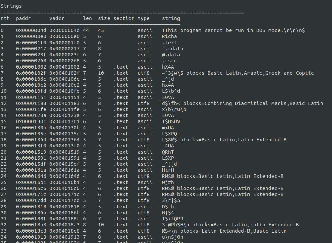
Task: Select the "len" column header
Action: pyautogui.click(x=87, y=18)
